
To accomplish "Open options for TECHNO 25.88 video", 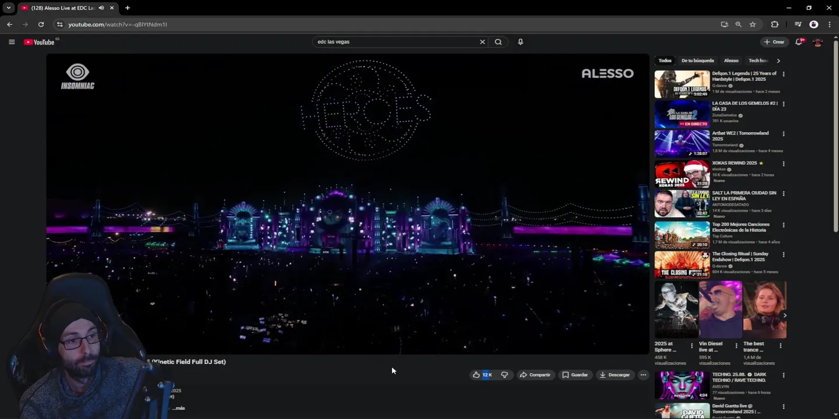I will coord(784,375).
